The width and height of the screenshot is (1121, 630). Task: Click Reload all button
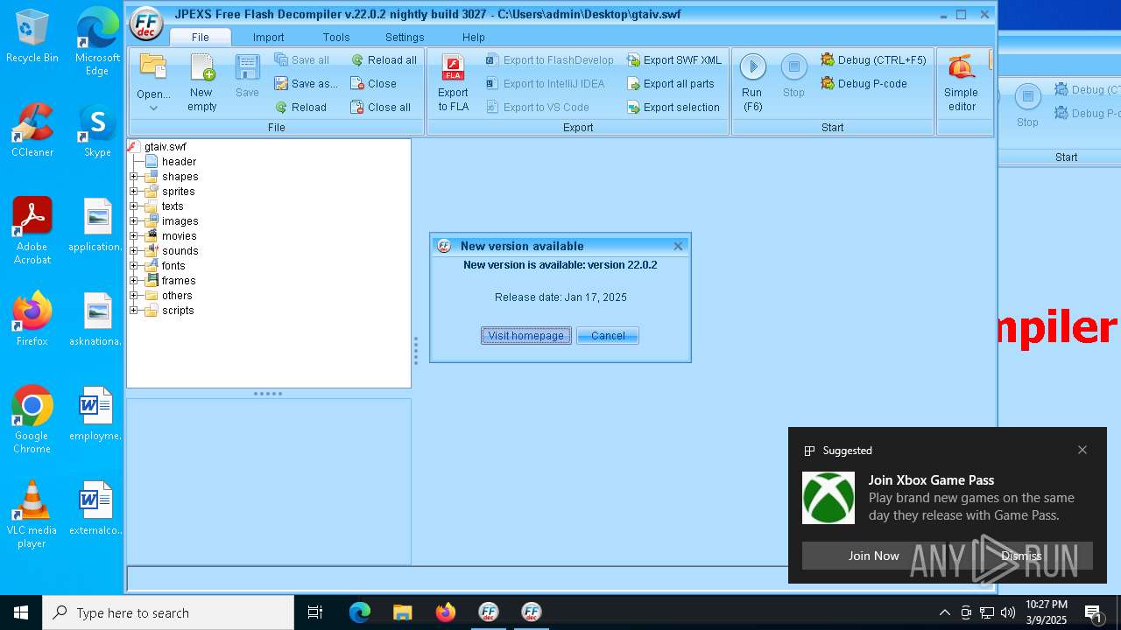pos(384,60)
